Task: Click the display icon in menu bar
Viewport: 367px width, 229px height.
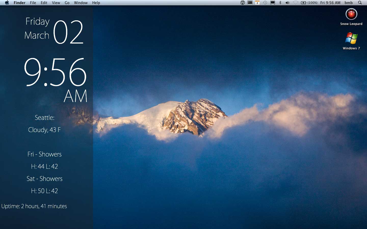Action: [273, 3]
